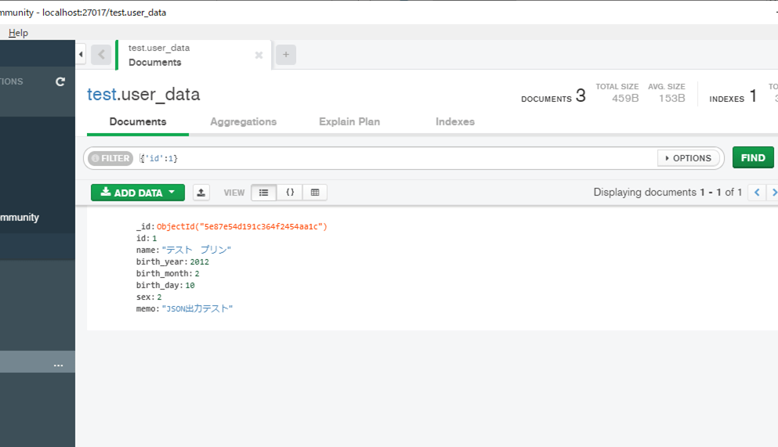Select the Documents tab
Viewport: 778px width, 447px height.
click(x=138, y=122)
